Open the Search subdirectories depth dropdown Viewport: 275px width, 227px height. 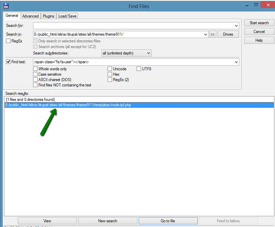coord(148,53)
